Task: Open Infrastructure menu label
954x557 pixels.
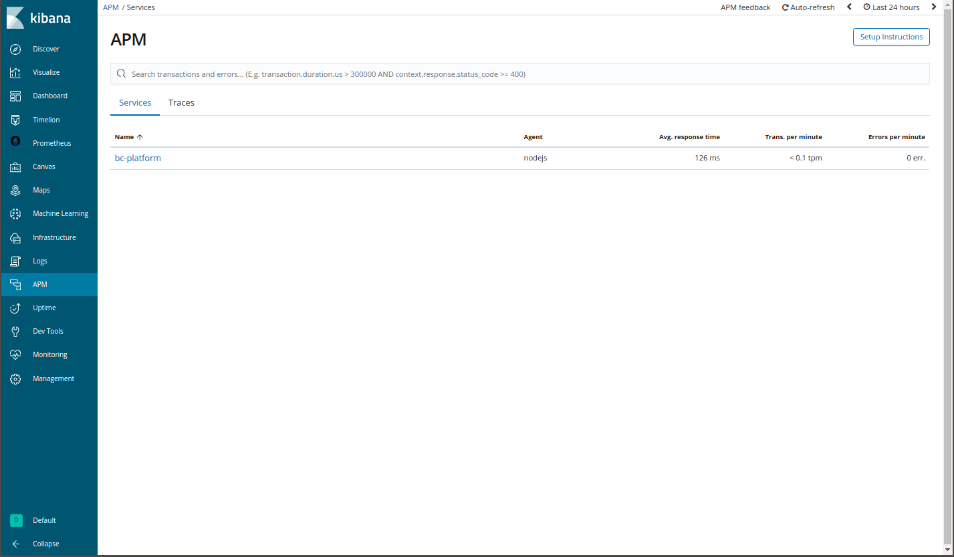Action: 54,237
